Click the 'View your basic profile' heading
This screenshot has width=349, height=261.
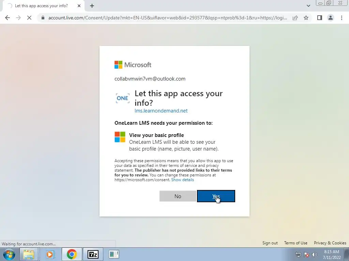(156, 135)
